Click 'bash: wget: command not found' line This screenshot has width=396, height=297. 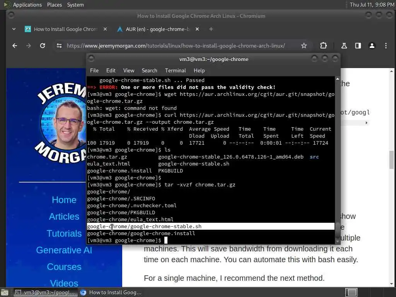point(132,108)
